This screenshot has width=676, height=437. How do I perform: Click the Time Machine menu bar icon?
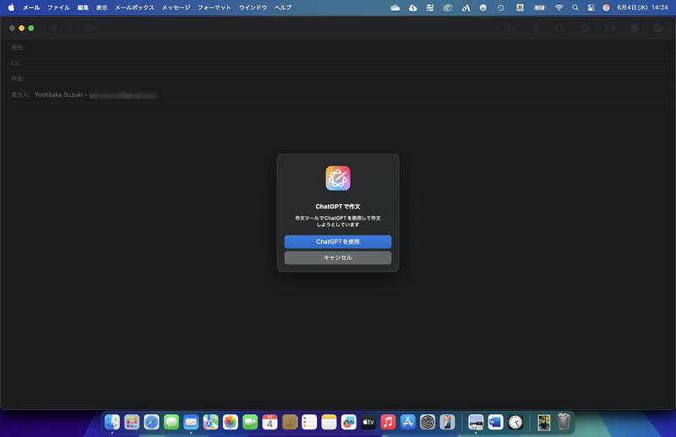pos(500,8)
